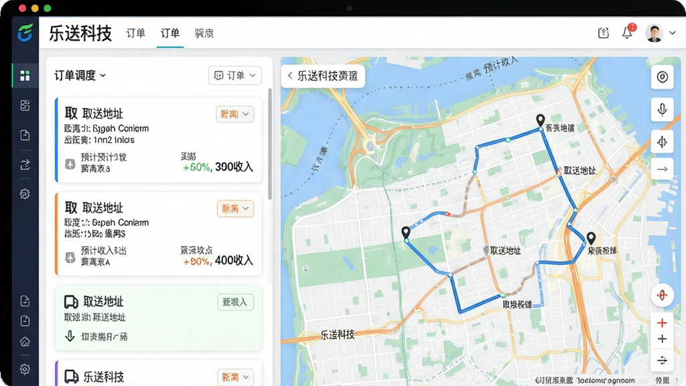Open the bottom settings gear in sidebar

click(x=25, y=369)
